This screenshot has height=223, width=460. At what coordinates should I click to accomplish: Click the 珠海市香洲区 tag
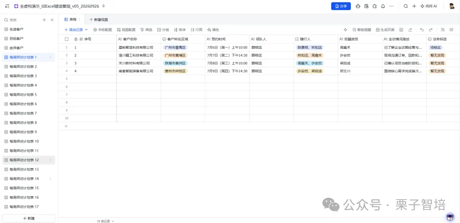point(175,63)
